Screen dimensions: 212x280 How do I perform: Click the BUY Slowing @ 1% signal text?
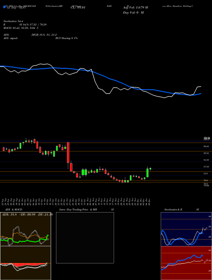click(x=67, y=38)
